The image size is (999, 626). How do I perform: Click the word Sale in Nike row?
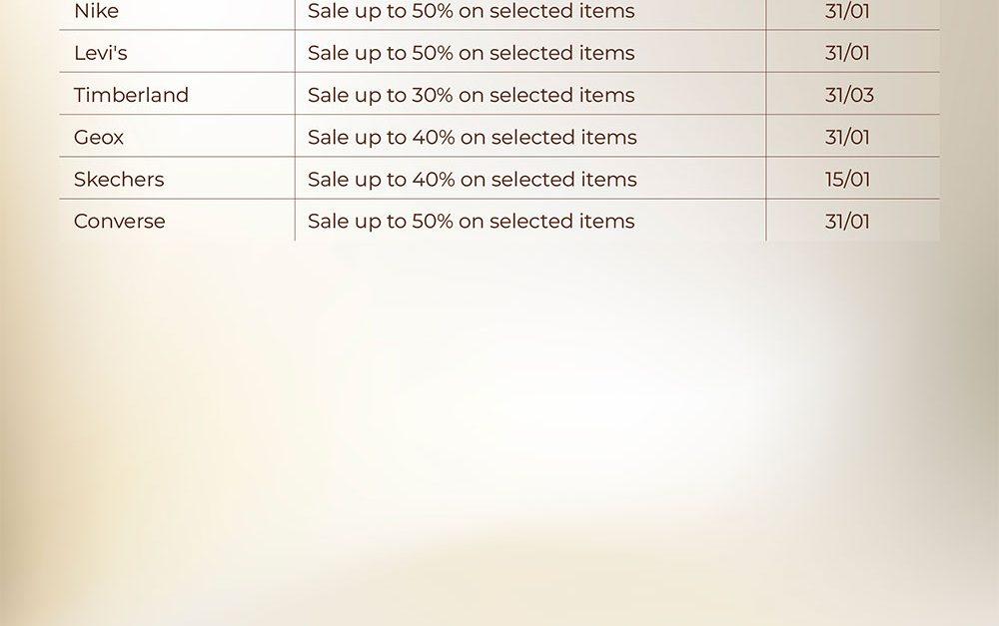[x=329, y=12]
